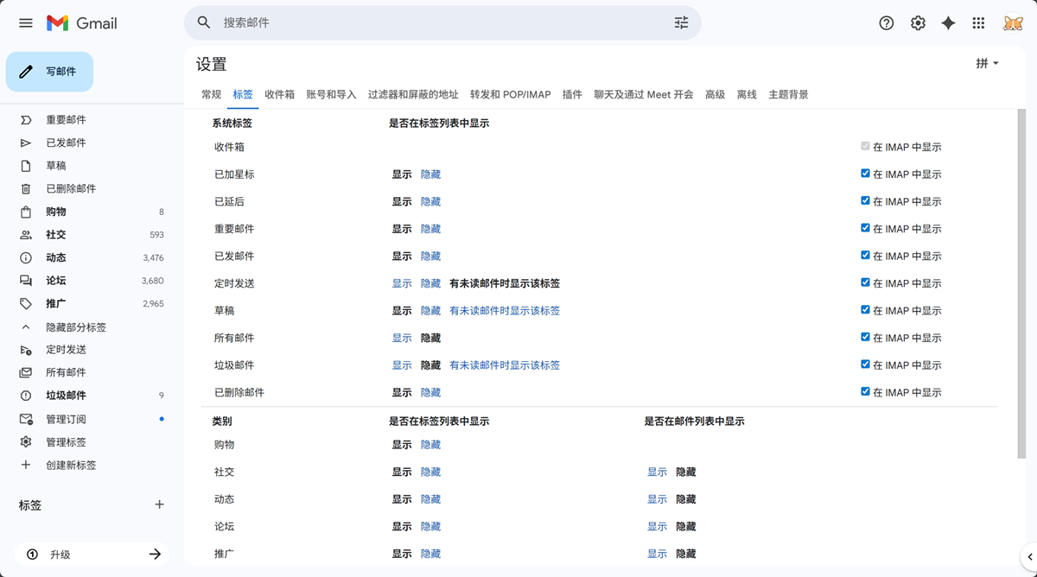The image size is (1037, 577).
Task: Click the settings gear icon
Action: [x=917, y=23]
